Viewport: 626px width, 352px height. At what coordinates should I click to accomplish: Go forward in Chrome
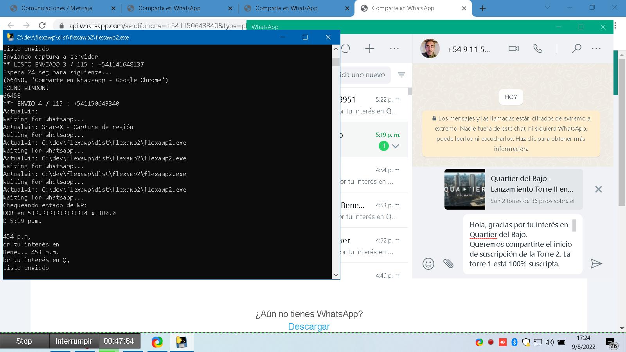tap(26, 25)
